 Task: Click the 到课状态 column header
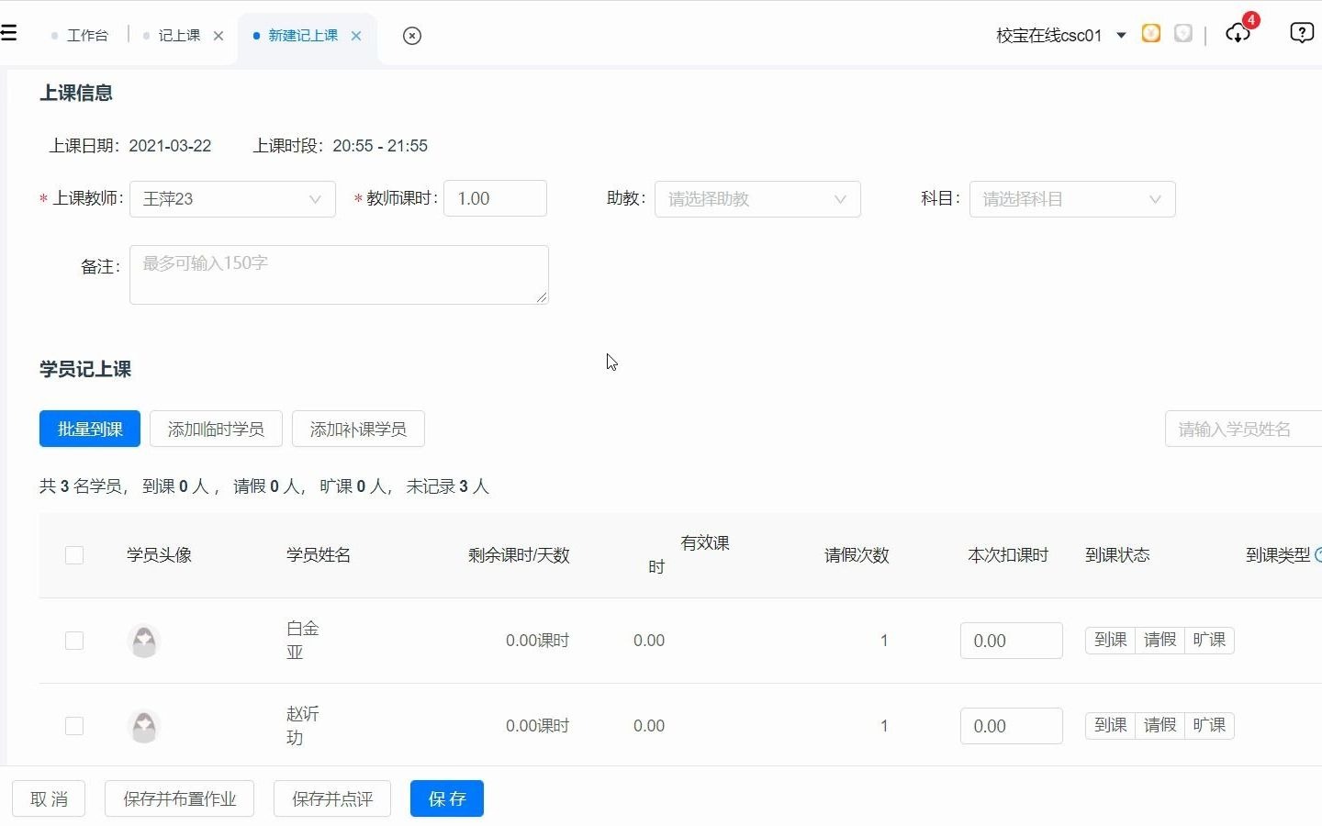1117,555
